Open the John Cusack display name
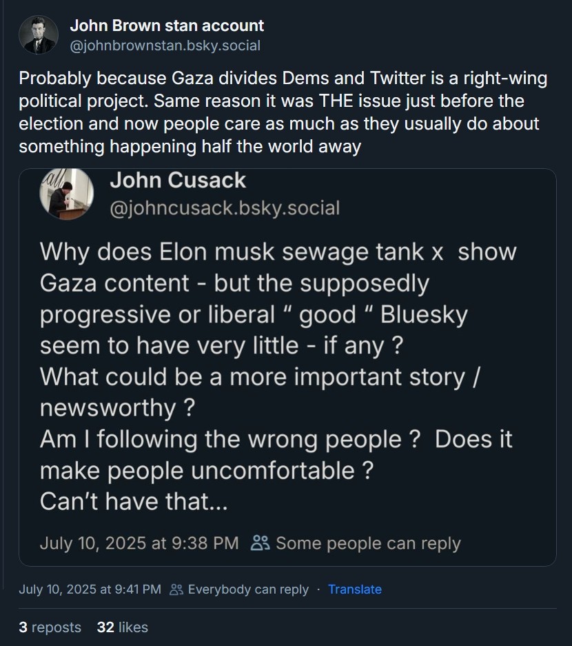 click(x=178, y=181)
